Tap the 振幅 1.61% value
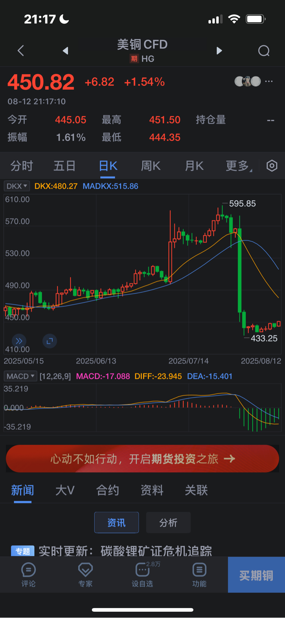The width and height of the screenshot is (285, 618). [x=71, y=137]
